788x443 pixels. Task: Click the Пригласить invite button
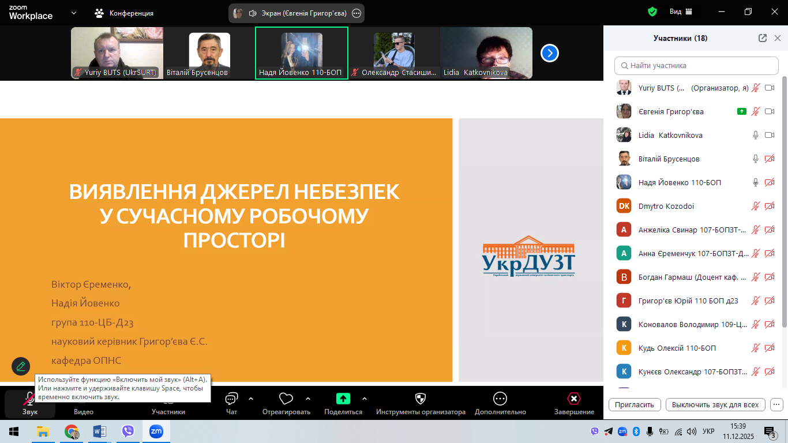[x=635, y=404]
